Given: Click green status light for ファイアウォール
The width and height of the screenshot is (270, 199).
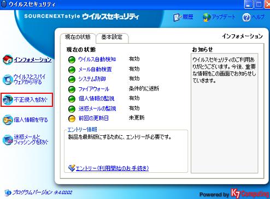Looking at the screenshot, I should (72, 89).
